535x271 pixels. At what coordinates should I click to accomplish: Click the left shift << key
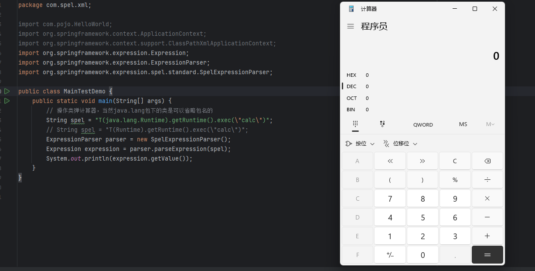click(x=390, y=161)
